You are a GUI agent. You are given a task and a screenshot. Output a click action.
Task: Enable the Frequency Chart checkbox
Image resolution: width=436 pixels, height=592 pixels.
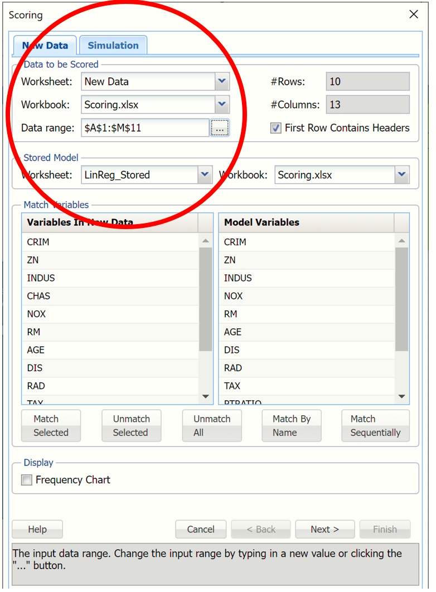[27, 480]
